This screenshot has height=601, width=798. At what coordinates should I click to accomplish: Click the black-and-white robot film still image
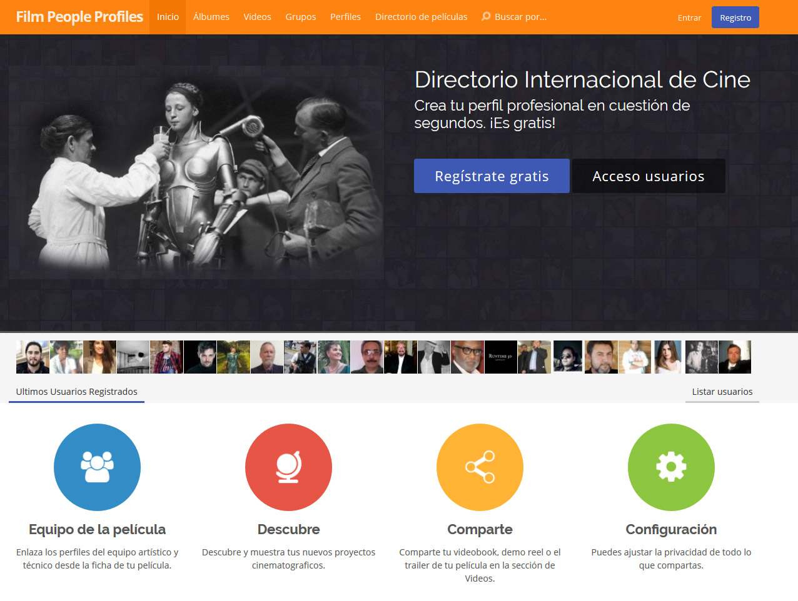pos(196,172)
